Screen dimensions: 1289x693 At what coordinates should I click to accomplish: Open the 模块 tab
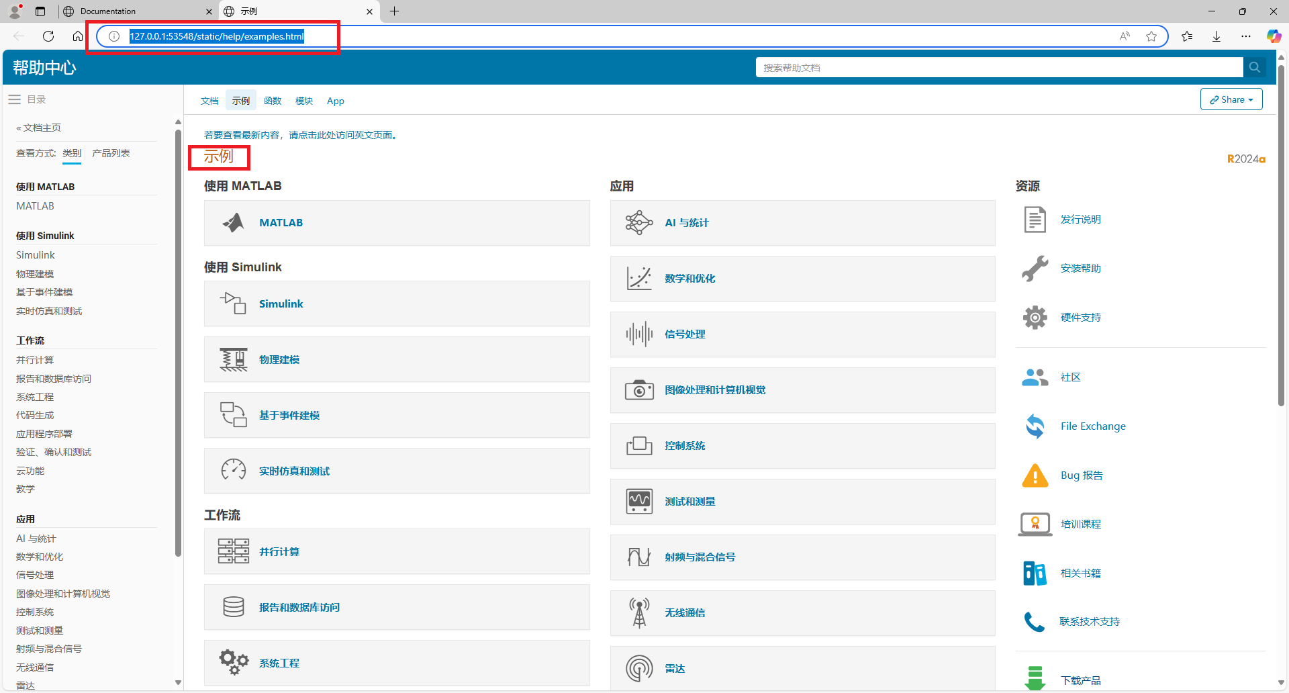pos(304,101)
